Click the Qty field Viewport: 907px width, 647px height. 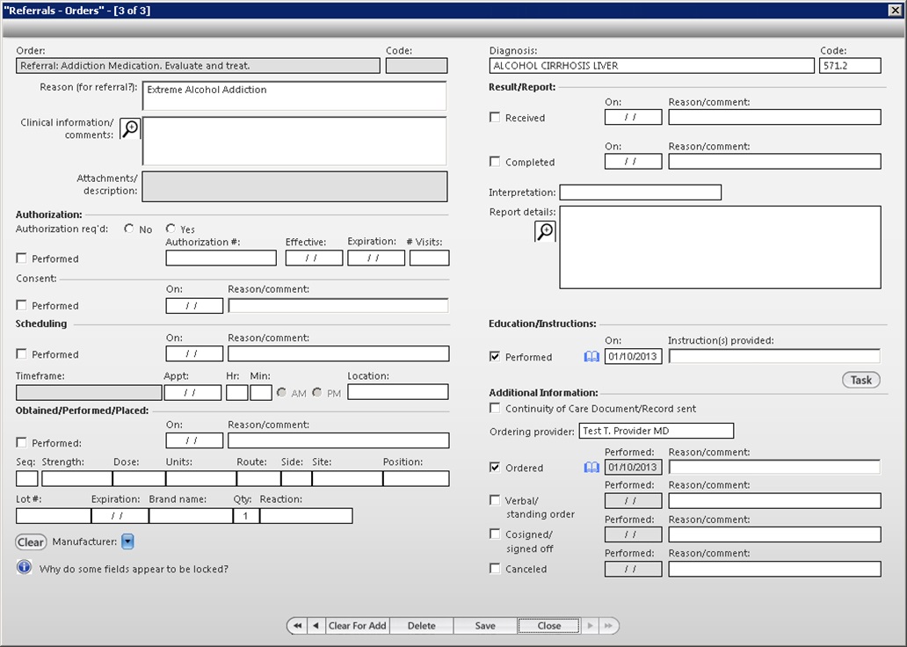click(x=246, y=516)
